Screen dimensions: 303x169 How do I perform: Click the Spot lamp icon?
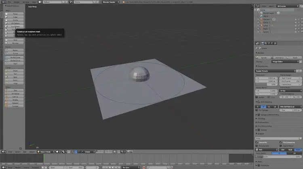pos(6,77)
